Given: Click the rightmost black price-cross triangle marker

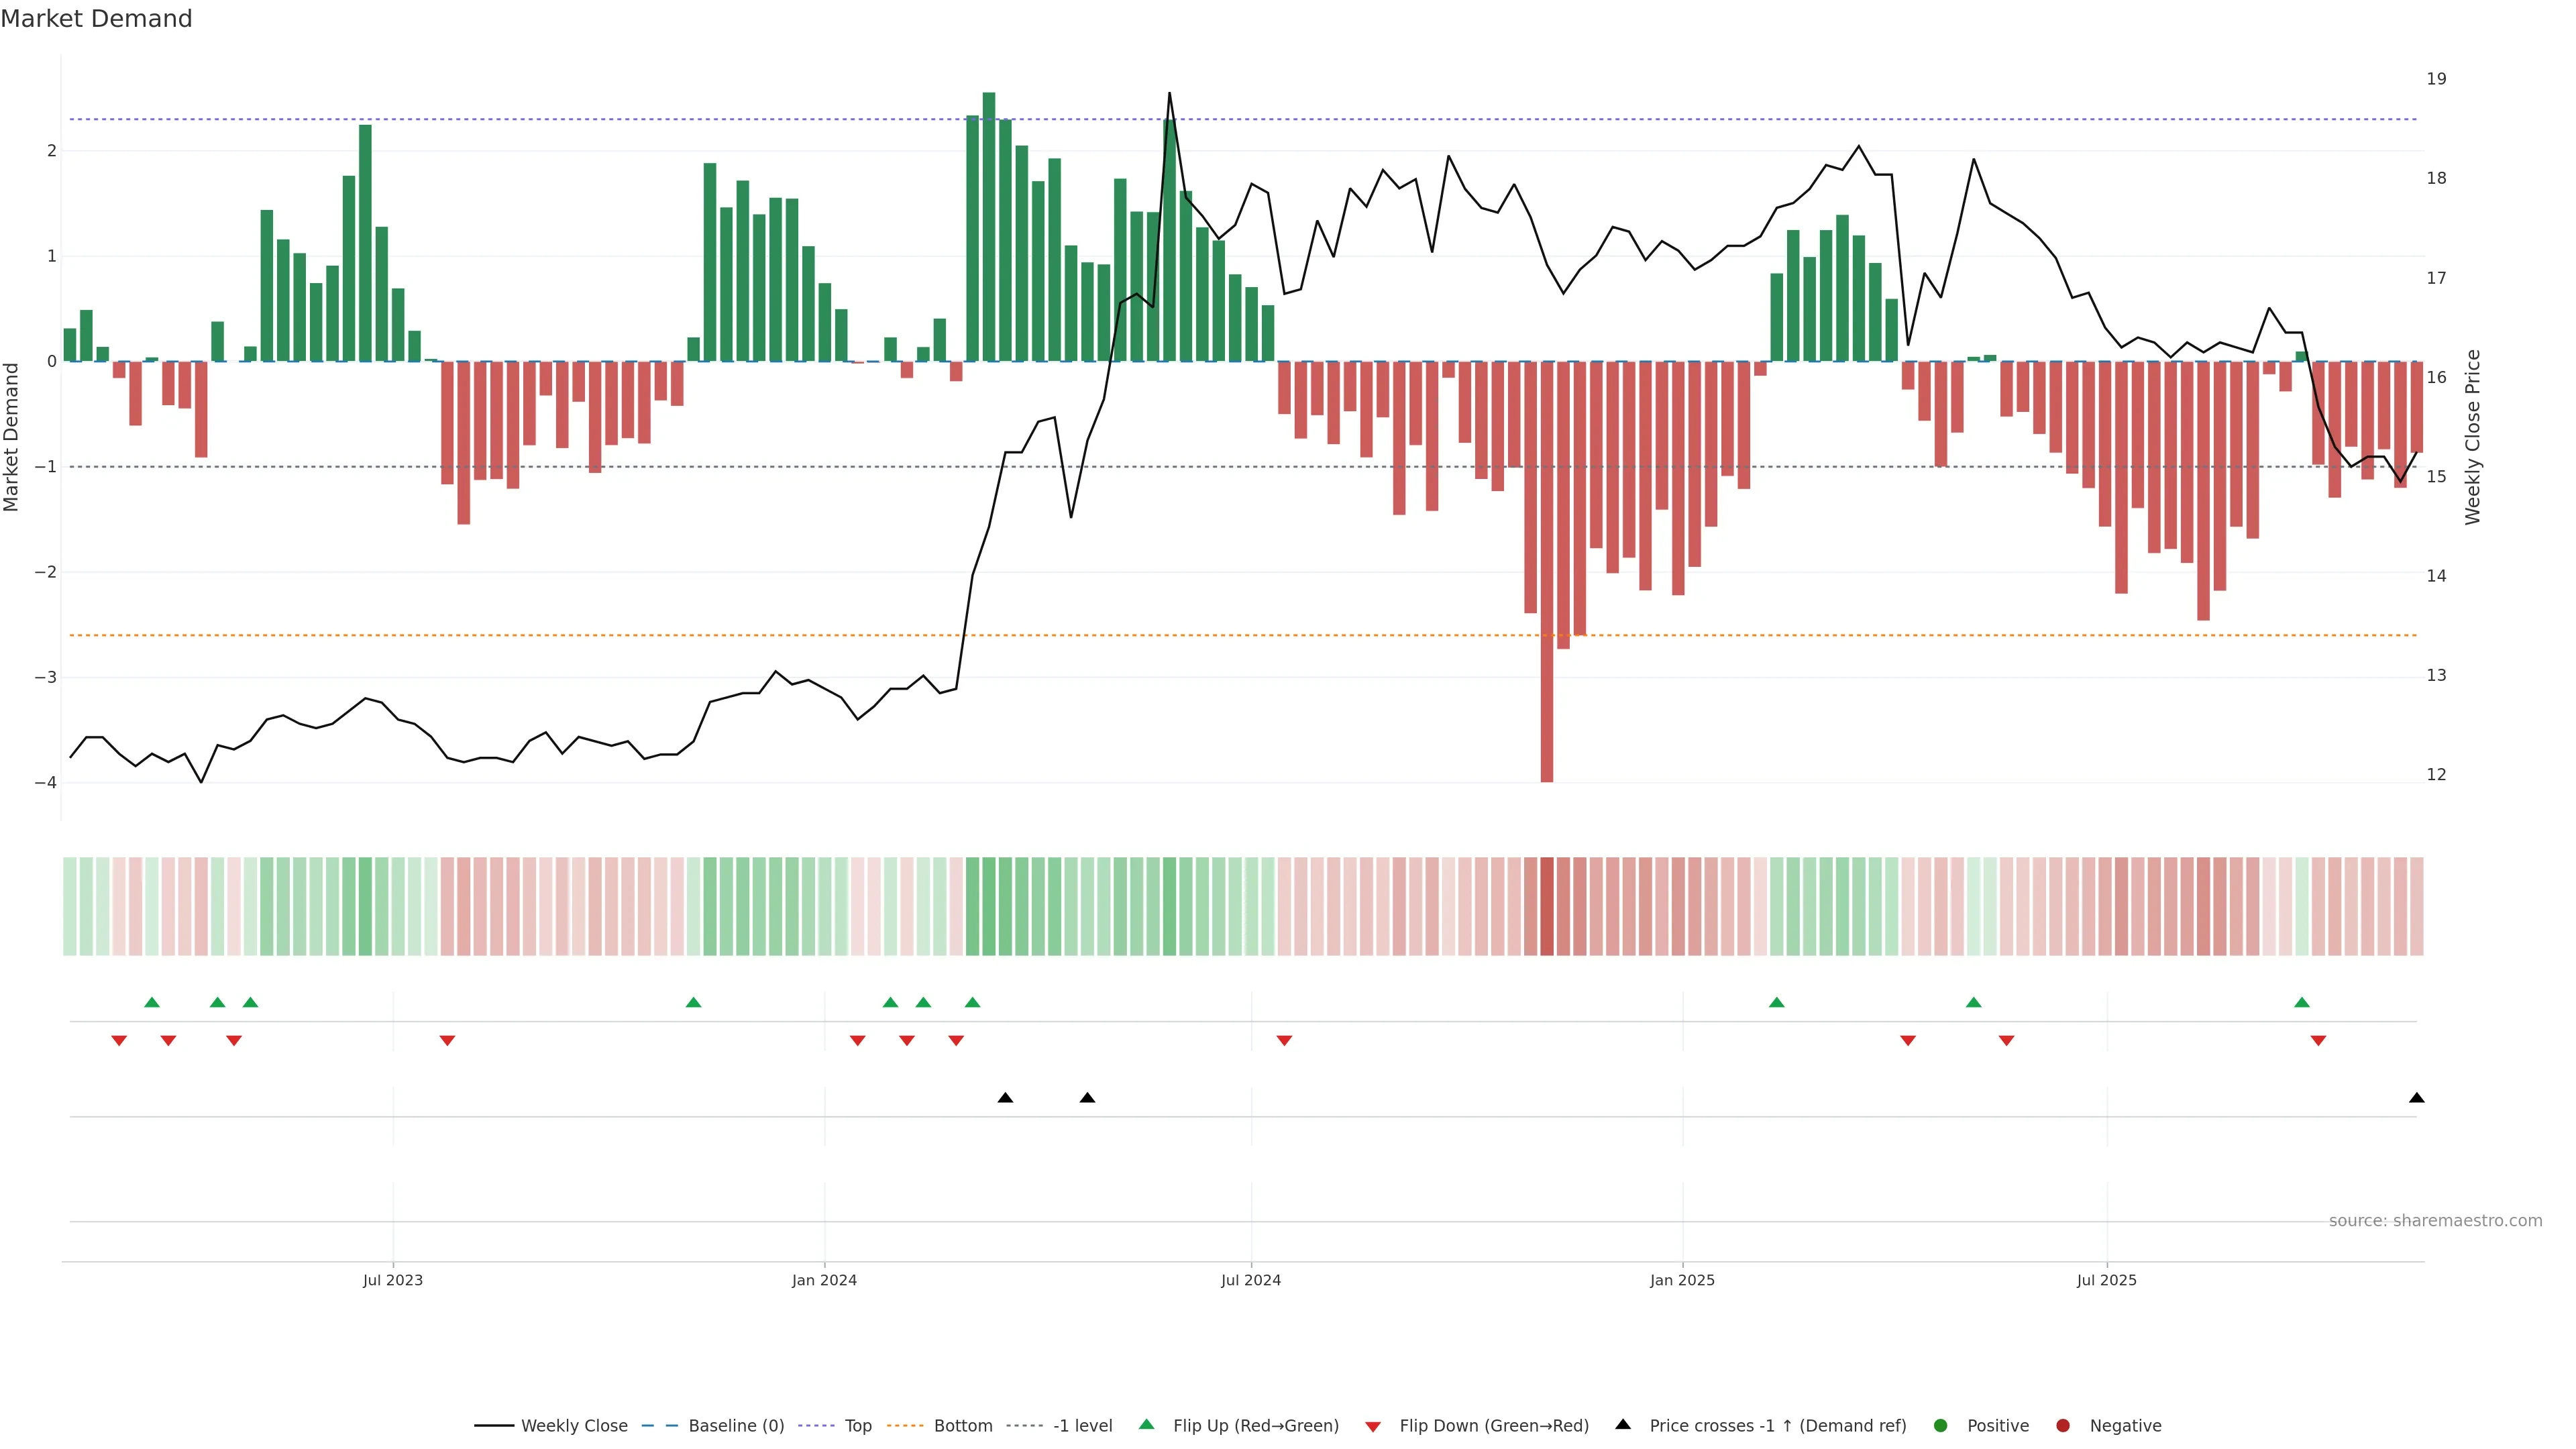Looking at the screenshot, I should tap(2416, 1098).
